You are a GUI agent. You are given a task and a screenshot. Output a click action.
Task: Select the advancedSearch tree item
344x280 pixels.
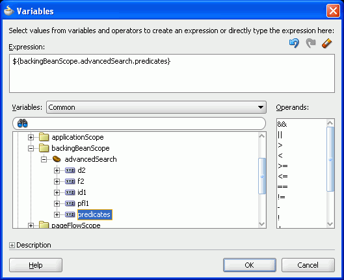pos(90,159)
